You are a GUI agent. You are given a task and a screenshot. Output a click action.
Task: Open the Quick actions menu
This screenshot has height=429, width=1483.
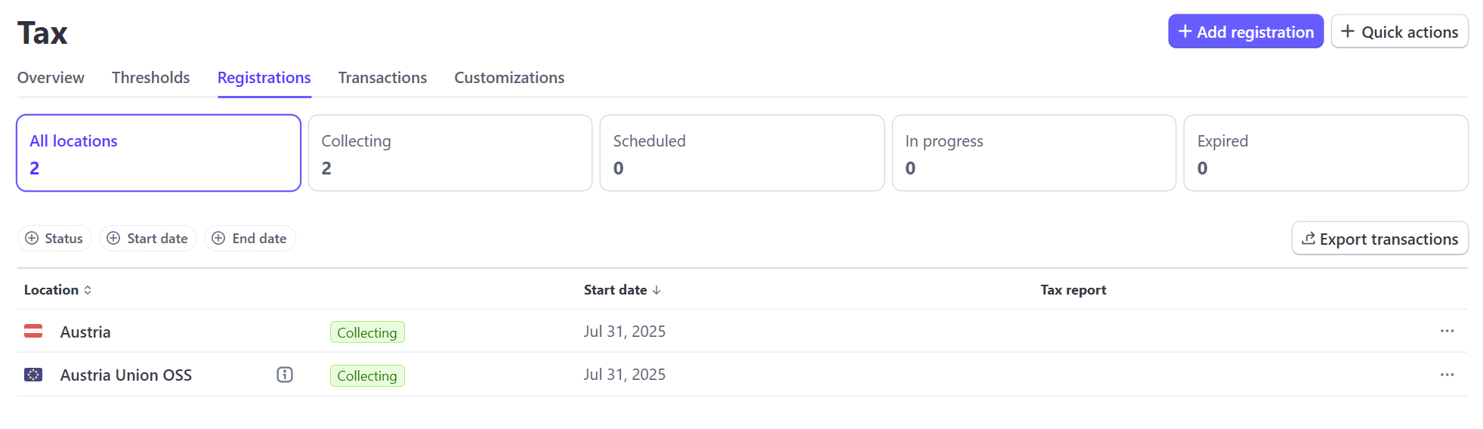click(1399, 32)
